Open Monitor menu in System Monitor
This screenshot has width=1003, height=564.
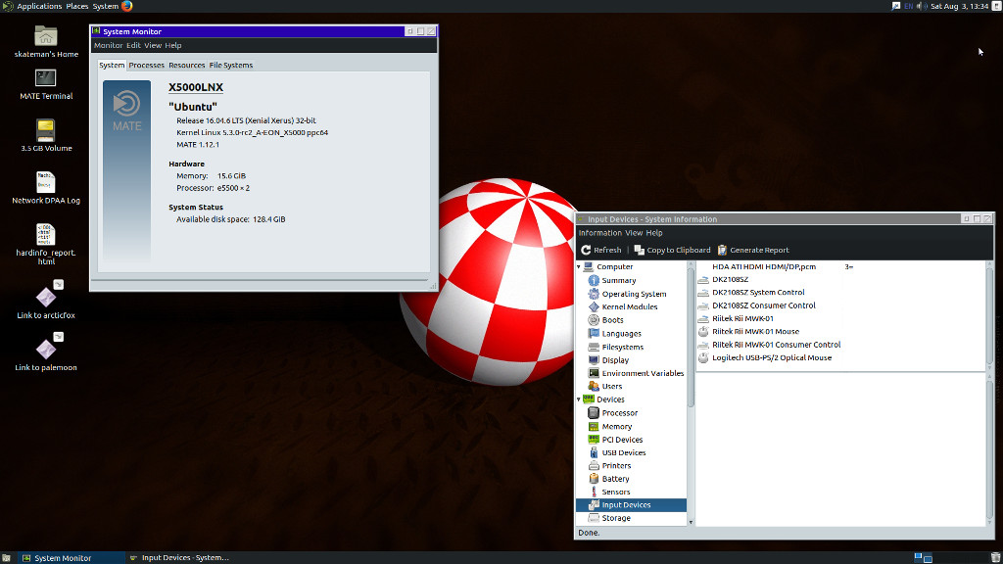108,45
